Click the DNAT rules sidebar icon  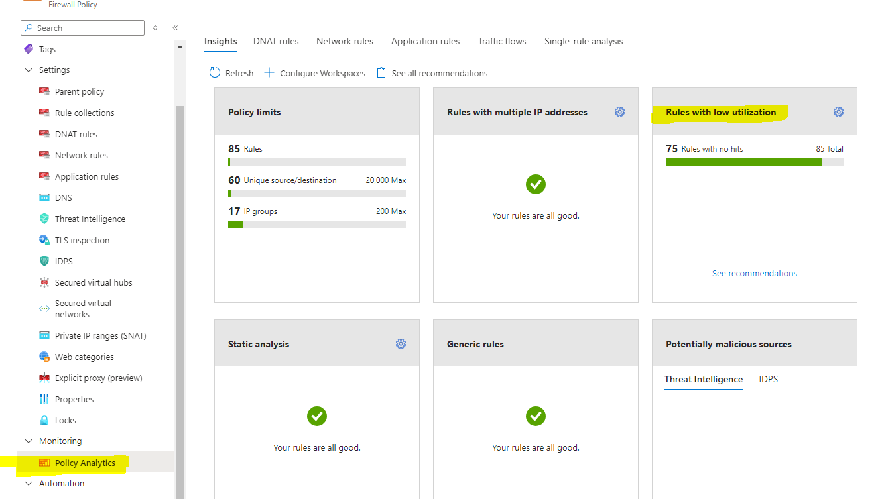coord(44,134)
